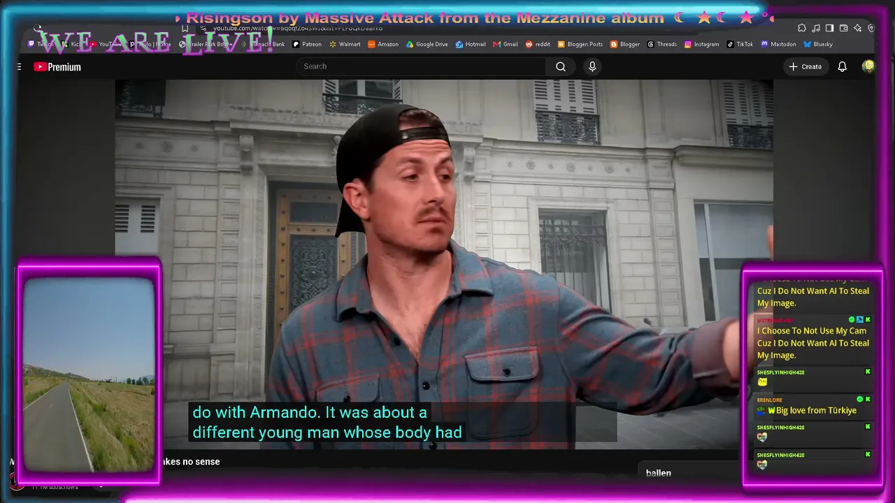Open the Patreon bookmark
895x503 pixels.
307,44
